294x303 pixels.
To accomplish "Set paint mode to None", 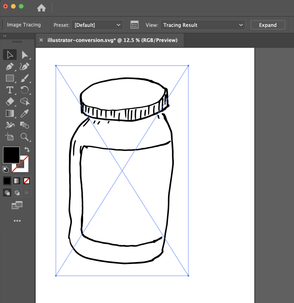I will [x=27, y=181].
